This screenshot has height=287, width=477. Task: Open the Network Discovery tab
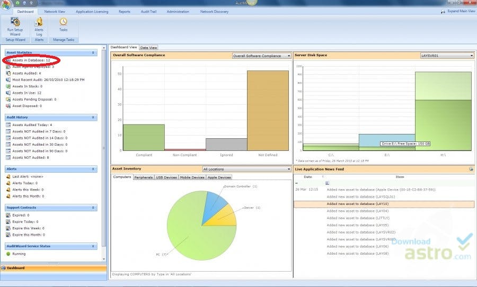[214, 12]
